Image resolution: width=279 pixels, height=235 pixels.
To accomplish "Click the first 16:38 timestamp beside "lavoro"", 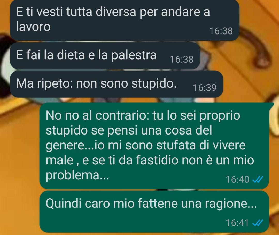I will [x=221, y=31].
